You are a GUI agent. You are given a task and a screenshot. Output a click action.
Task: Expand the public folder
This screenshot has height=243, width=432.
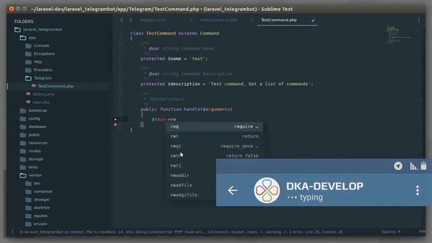[30, 135]
